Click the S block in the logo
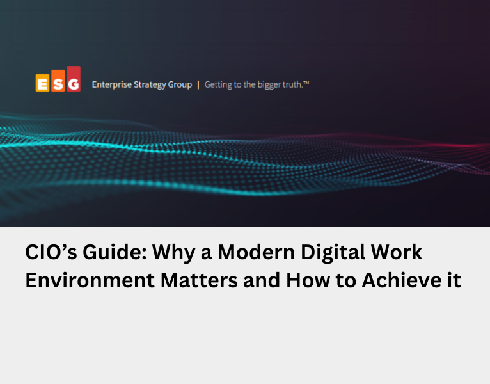 point(58,83)
